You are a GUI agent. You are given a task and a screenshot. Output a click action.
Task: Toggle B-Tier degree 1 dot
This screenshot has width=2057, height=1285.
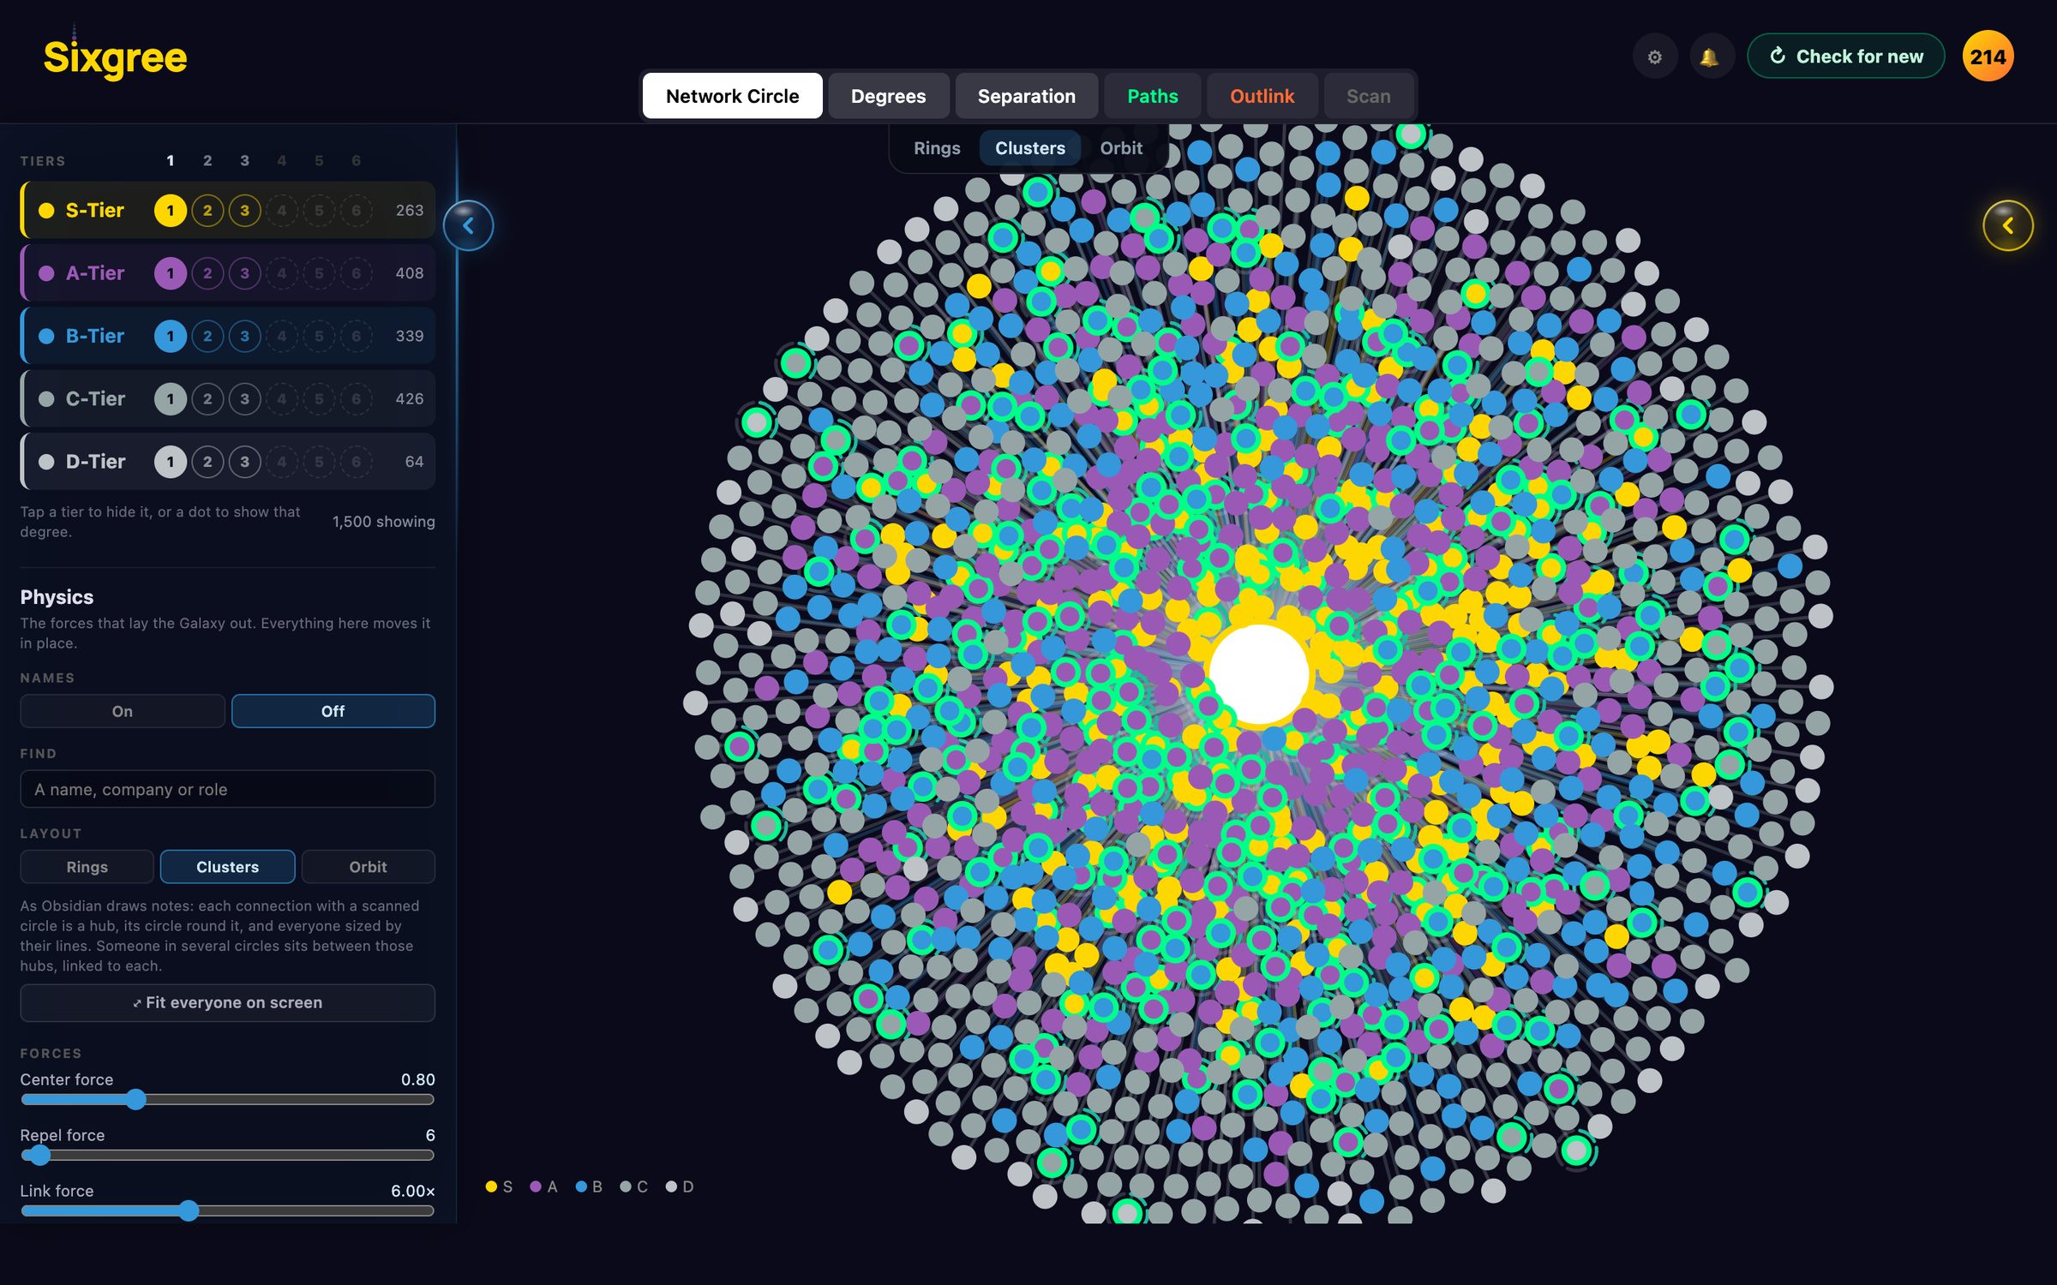tap(171, 336)
